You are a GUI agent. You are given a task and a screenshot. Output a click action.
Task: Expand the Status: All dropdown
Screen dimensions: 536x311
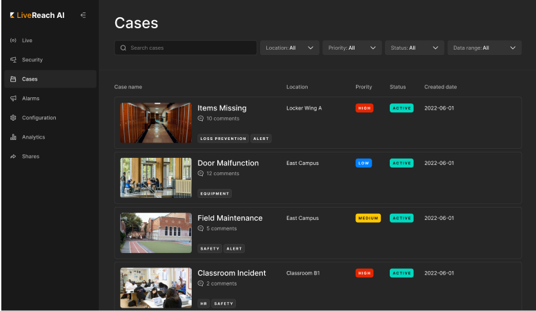tap(415, 48)
